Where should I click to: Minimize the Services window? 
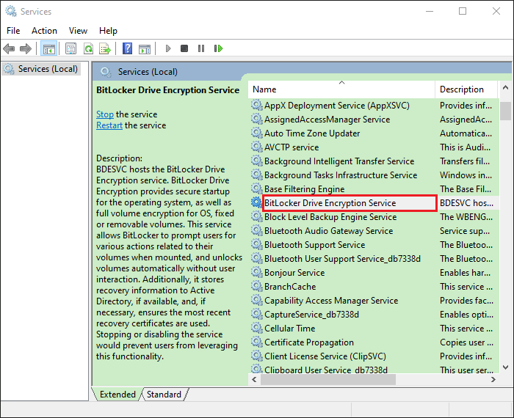click(430, 11)
